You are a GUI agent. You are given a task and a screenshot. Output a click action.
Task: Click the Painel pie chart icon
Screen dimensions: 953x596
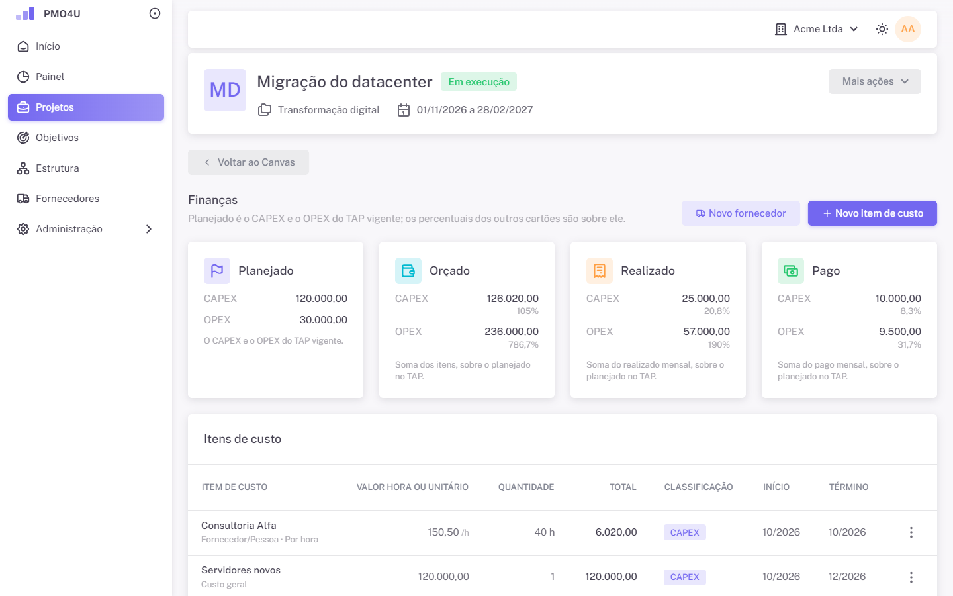[23, 77]
